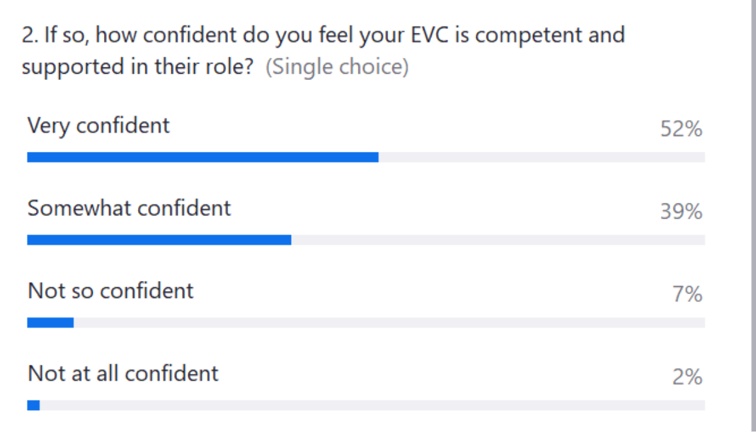The width and height of the screenshot is (756, 441).
Task: Click gray unfilled part of Not at all confident bar
Action: pos(372,405)
